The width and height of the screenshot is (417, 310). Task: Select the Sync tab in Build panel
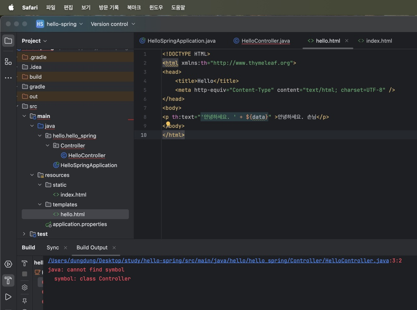53,247
